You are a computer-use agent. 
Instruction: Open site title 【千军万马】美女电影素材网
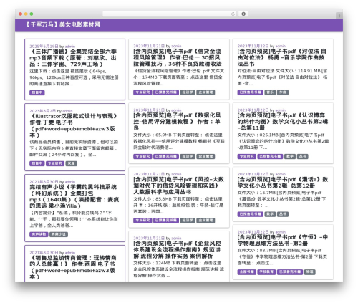pos(62,24)
